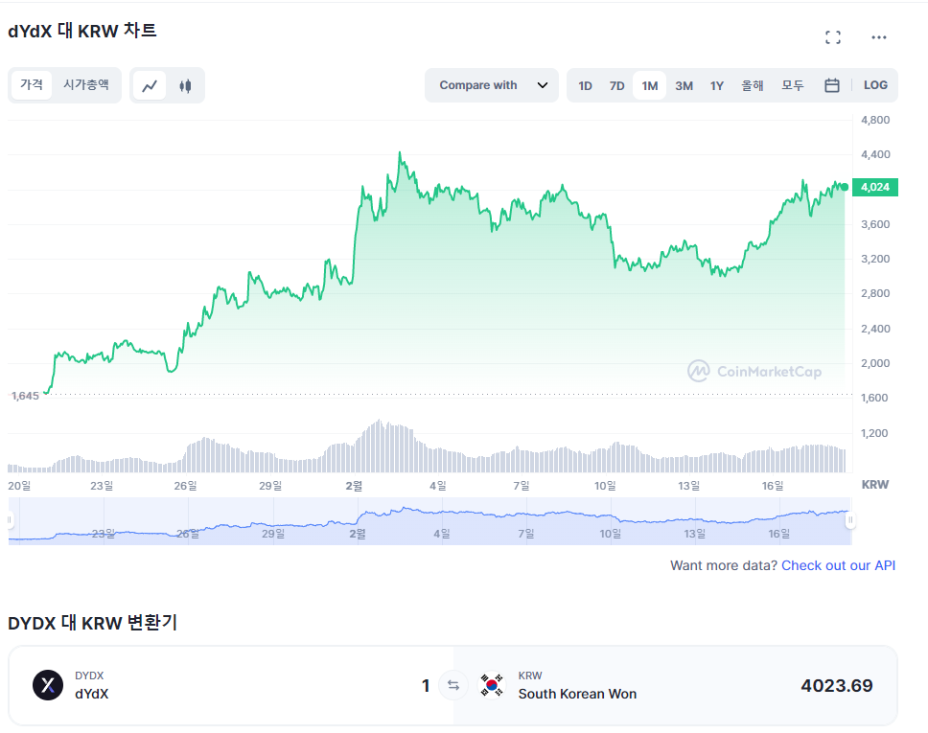The image size is (928, 733).
Task: Click the left handle of range navigator
Action: click(x=10, y=520)
